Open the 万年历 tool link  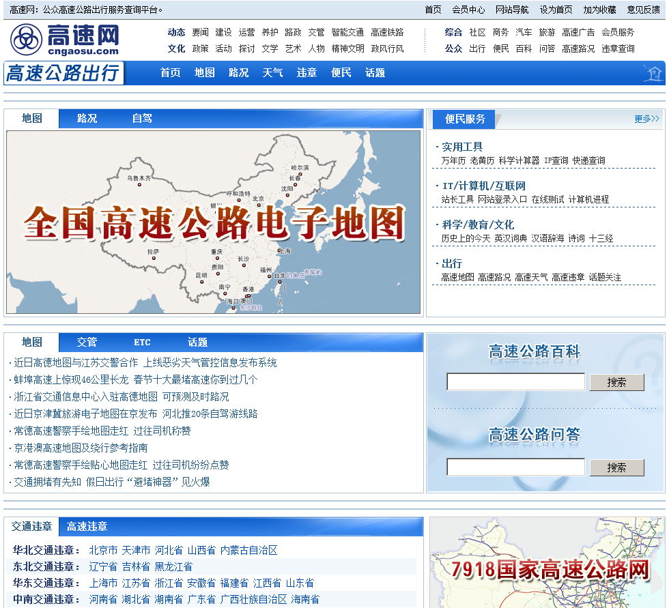tap(453, 161)
